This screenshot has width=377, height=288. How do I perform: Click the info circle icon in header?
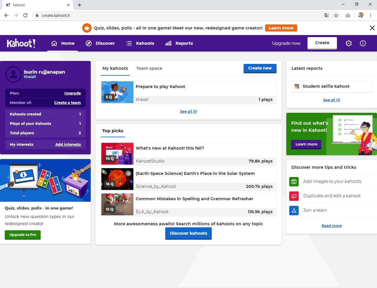[363, 43]
